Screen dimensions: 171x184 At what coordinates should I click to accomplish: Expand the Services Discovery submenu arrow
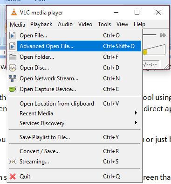pyautogui.click(x=136, y=123)
